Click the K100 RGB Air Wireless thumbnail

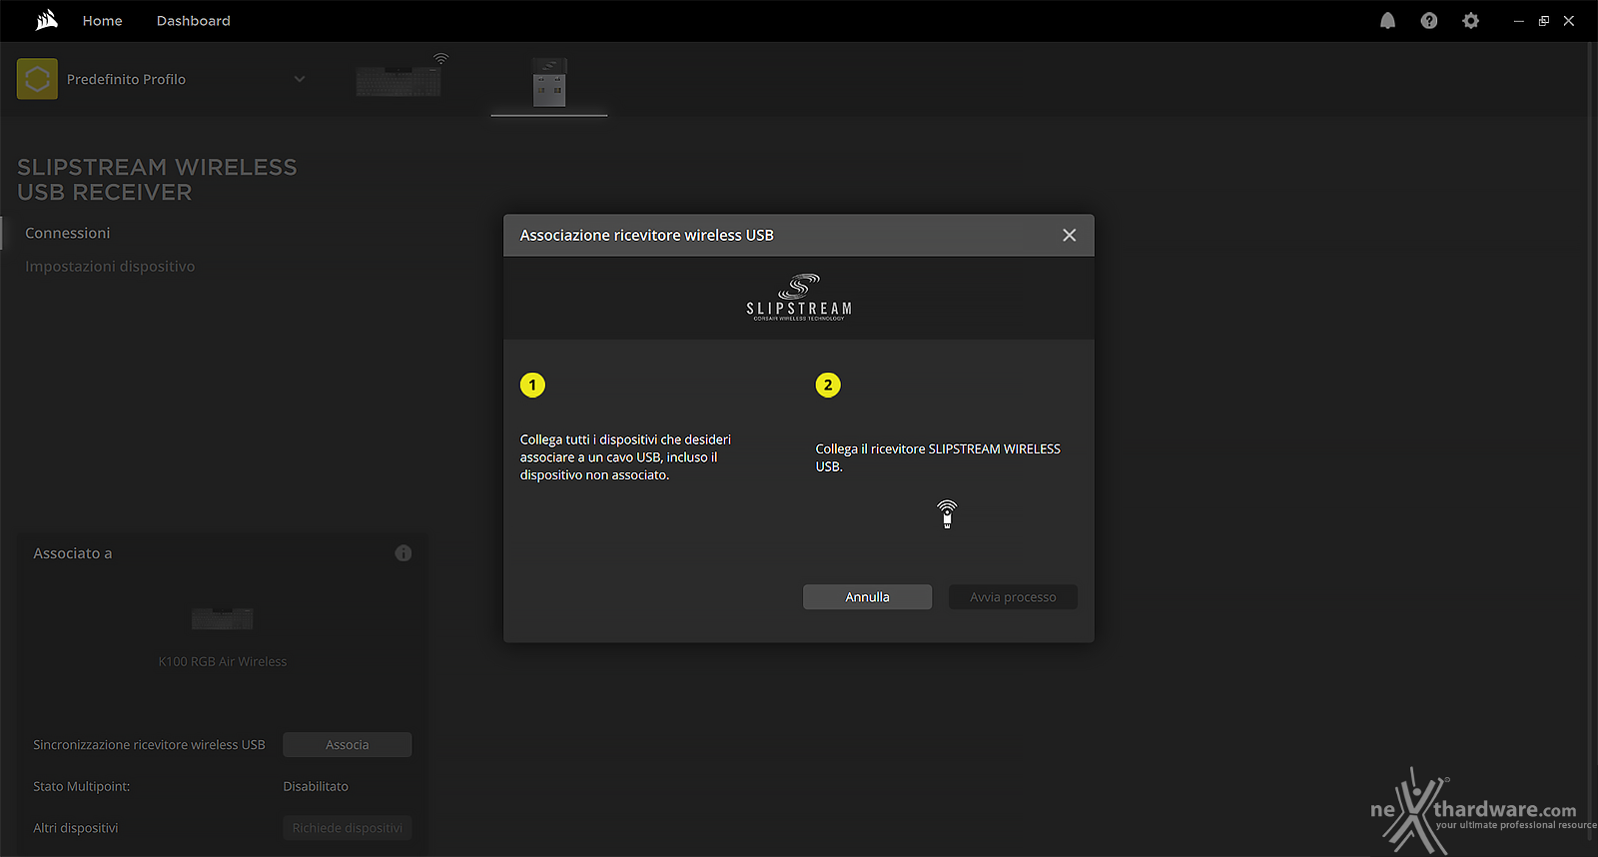coord(223,618)
